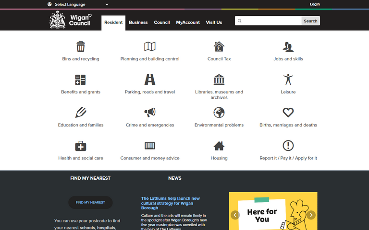Select the Council Tax house icon

[219, 46]
